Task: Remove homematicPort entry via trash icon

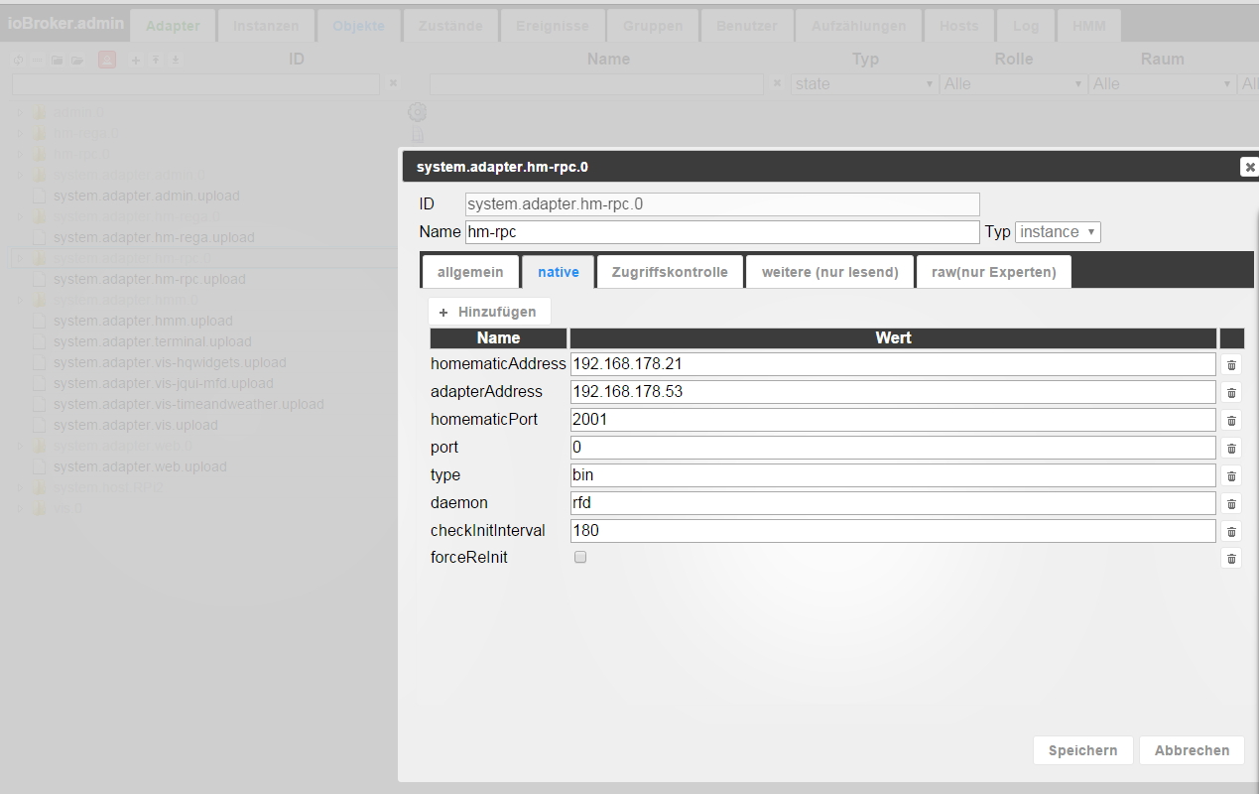Action: point(1231,421)
